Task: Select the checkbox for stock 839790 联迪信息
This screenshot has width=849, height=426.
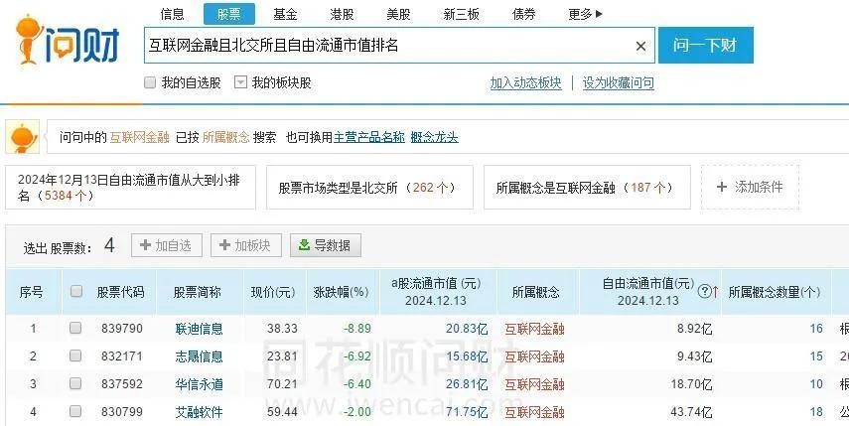Action: [x=75, y=329]
